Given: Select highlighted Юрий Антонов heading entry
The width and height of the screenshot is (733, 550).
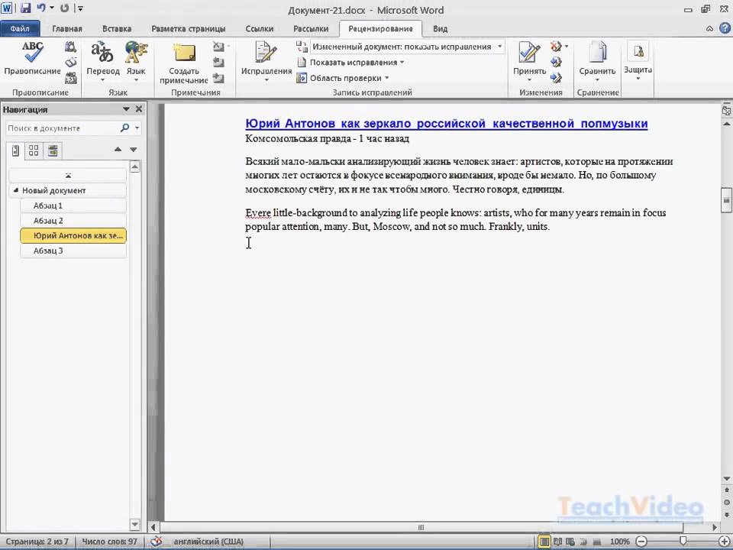Looking at the screenshot, I should click(73, 236).
